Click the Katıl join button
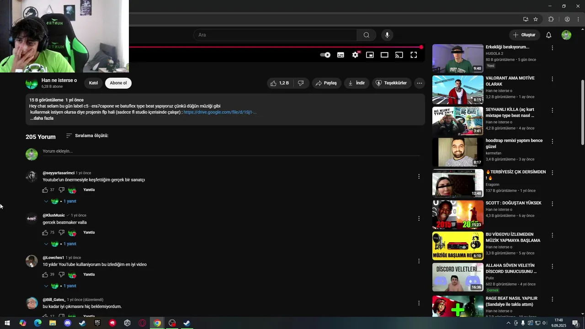Screen dimensions: 585x329 pyautogui.click(x=93, y=83)
